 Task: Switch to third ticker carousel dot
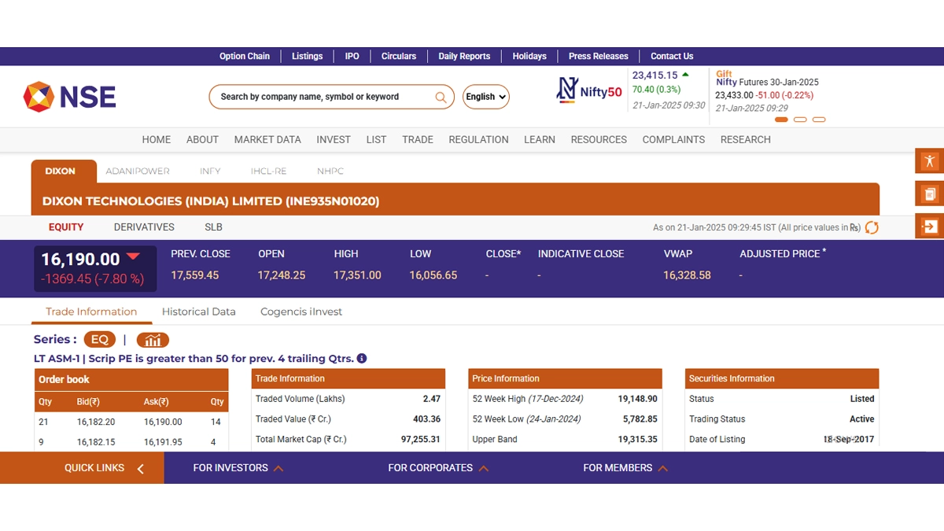coord(819,120)
